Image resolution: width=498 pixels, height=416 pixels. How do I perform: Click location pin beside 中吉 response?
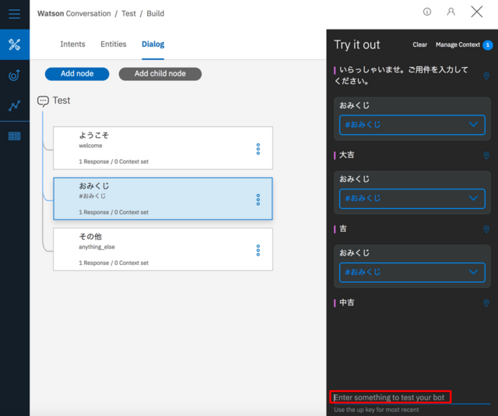486,303
